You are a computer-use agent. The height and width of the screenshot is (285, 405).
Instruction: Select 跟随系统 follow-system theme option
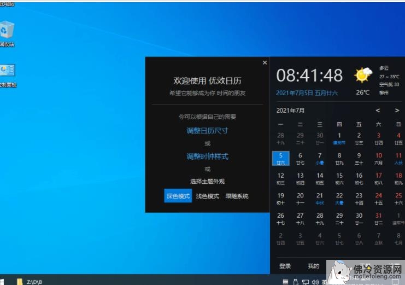pyautogui.click(x=237, y=196)
